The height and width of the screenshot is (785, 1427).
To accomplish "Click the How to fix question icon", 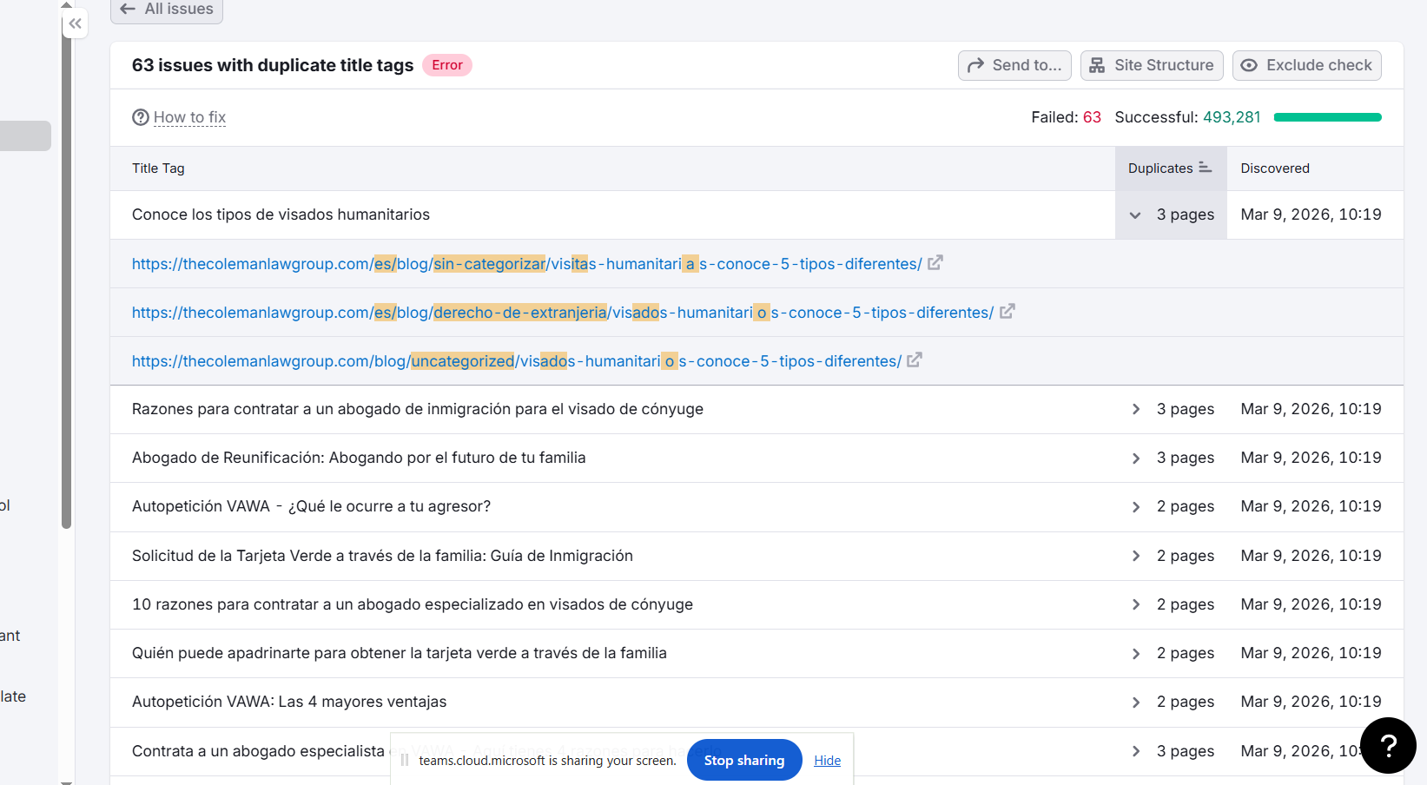I will [x=140, y=117].
